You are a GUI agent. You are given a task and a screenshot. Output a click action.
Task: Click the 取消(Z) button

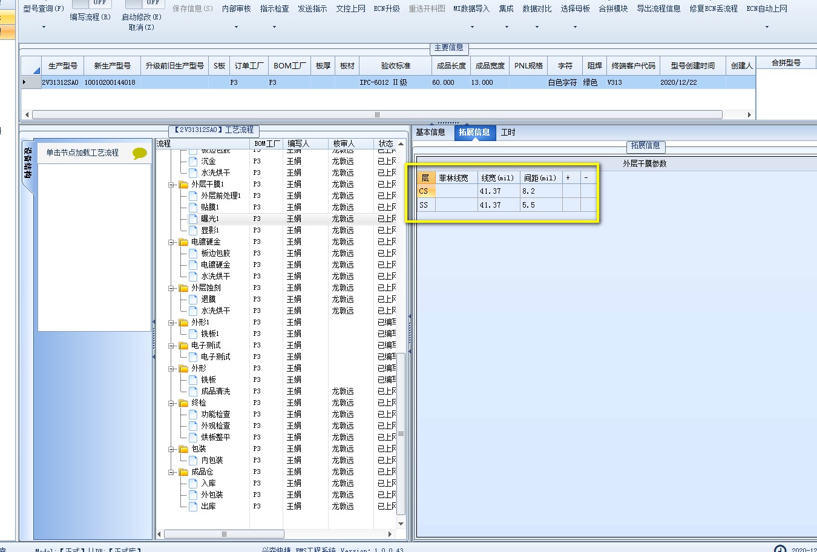141,27
